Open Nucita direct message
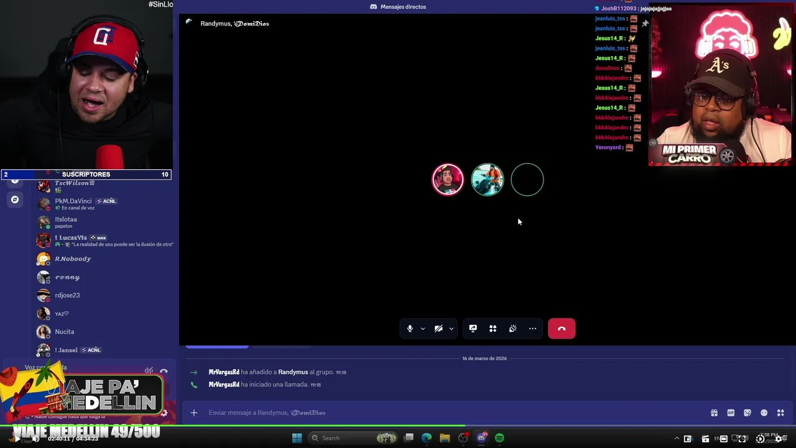796x448 pixels. pos(103,332)
